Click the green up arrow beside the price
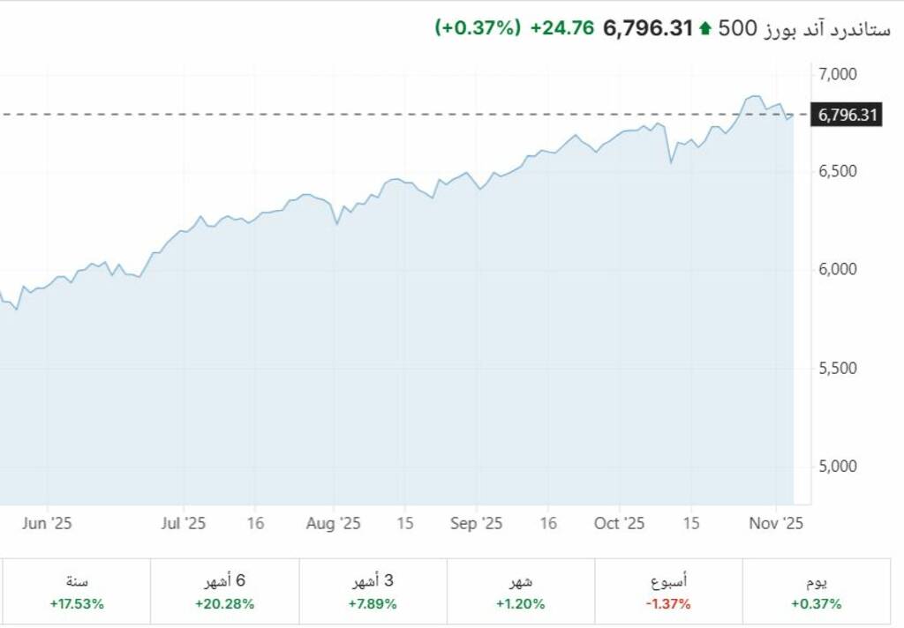904x628 pixels. (x=704, y=28)
